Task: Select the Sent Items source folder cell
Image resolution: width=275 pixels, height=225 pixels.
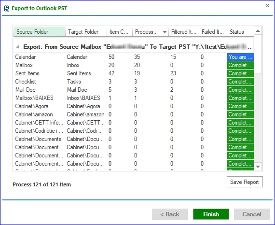Action: pos(27,73)
